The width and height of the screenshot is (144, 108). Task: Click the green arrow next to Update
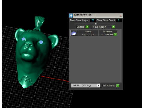tap(87, 27)
